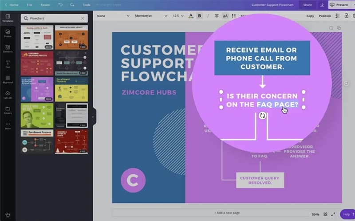Open the Uploads panel in the sidebar

pyautogui.click(x=8, y=95)
